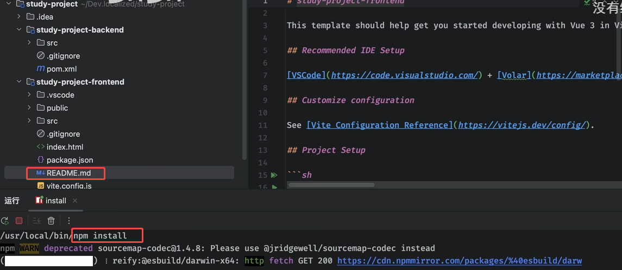The height and width of the screenshot is (270, 622).
Task: Stop the running npm install process
Action: click(19, 221)
